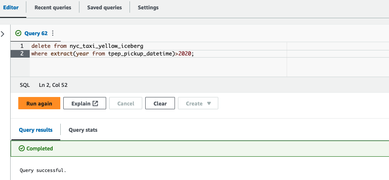Open the Recent queries tab
Screen dimensions: 389x180
pos(53,8)
